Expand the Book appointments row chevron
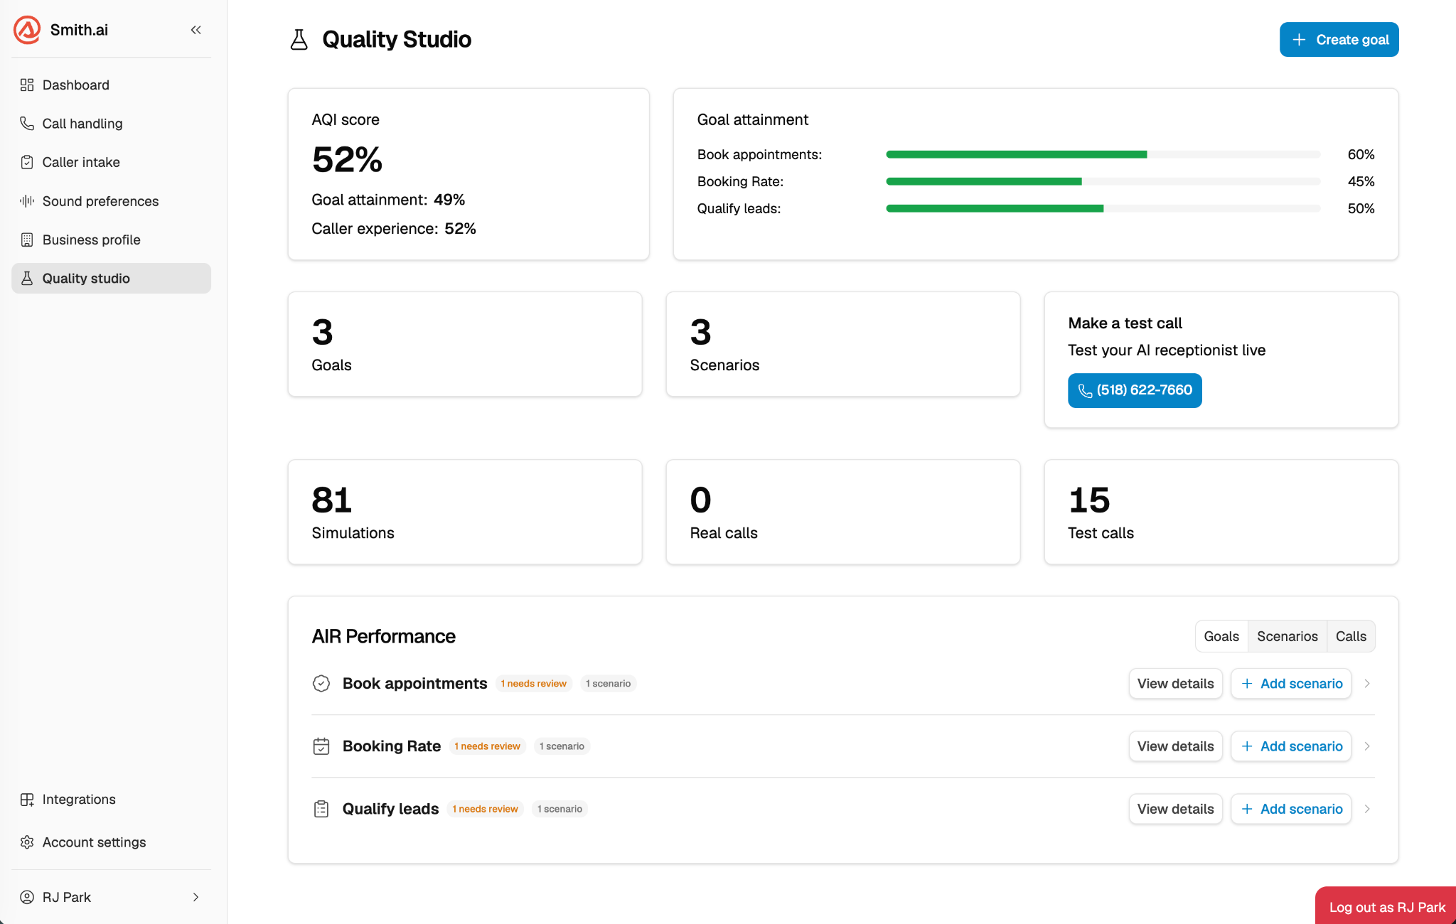 pos(1367,684)
